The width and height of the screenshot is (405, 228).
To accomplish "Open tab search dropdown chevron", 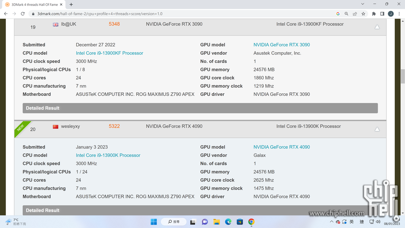I will point(363,4).
